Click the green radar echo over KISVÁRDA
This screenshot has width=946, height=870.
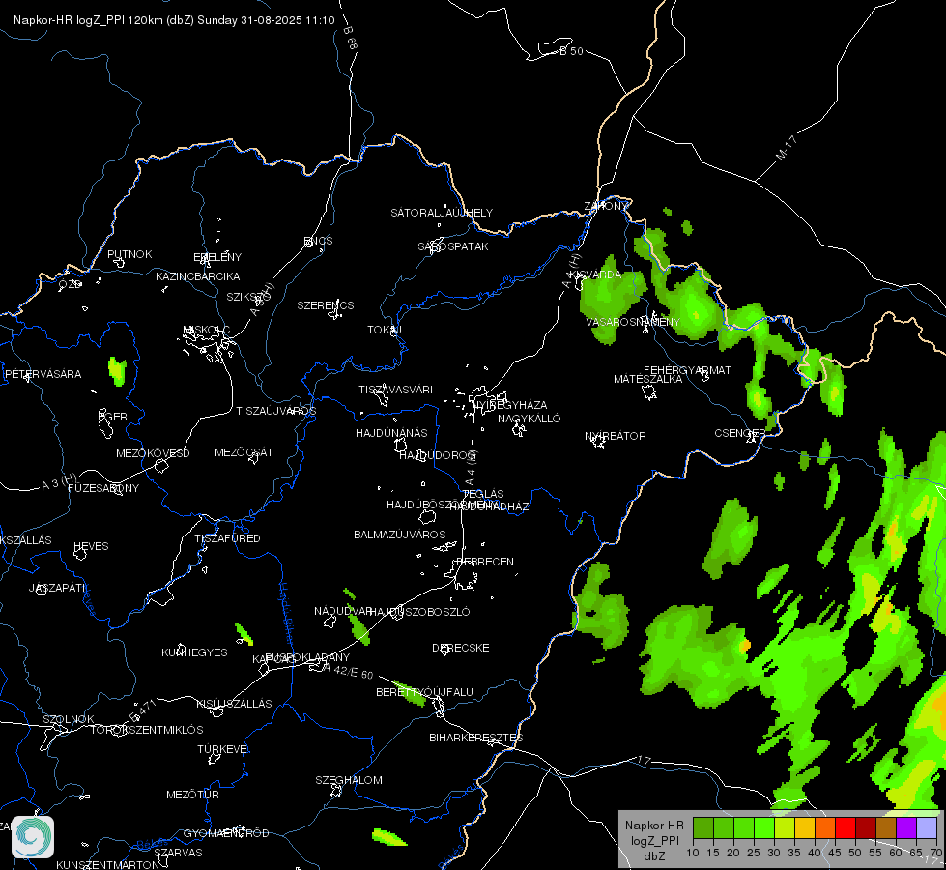tap(612, 300)
